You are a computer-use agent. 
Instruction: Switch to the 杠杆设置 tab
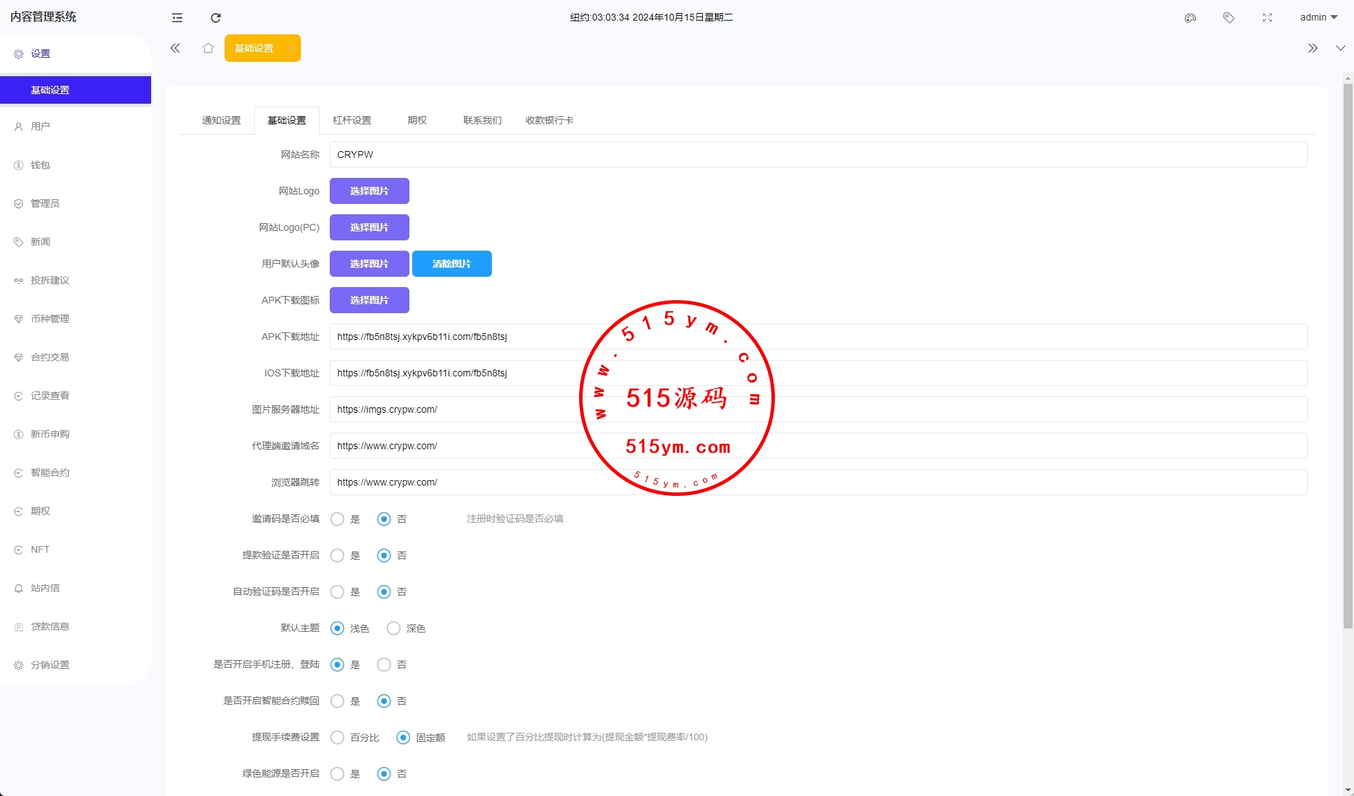coord(352,120)
